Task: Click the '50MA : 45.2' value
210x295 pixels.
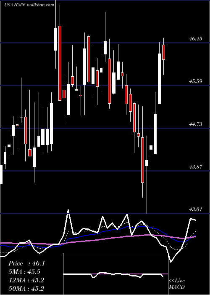Action: click(x=26, y=288)
